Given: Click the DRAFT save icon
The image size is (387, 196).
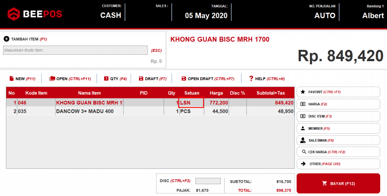Looking at the screenshot, I should point(141,79).
